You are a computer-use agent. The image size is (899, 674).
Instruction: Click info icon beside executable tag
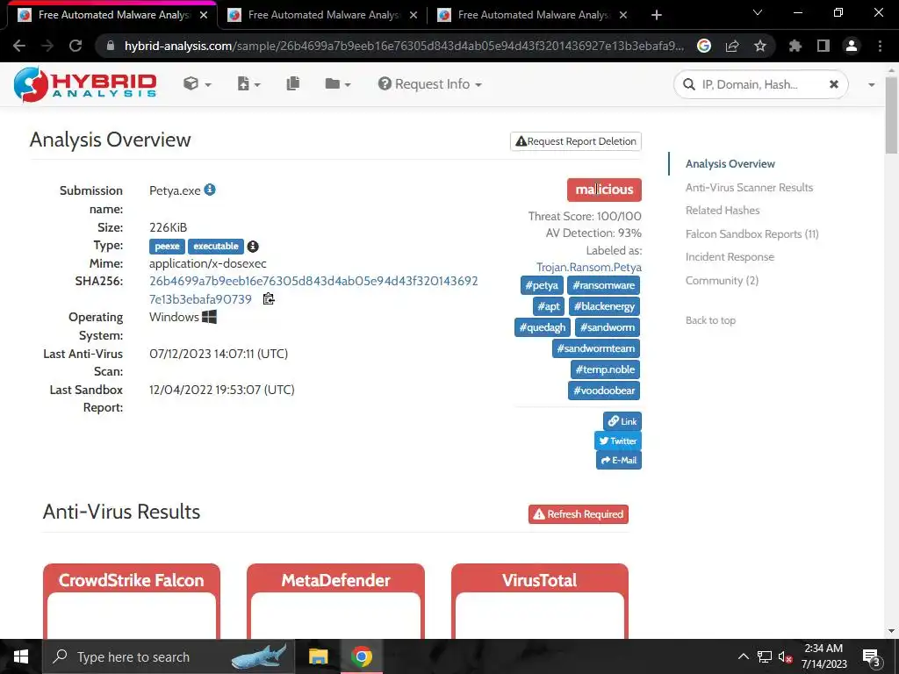pos(253,247)
